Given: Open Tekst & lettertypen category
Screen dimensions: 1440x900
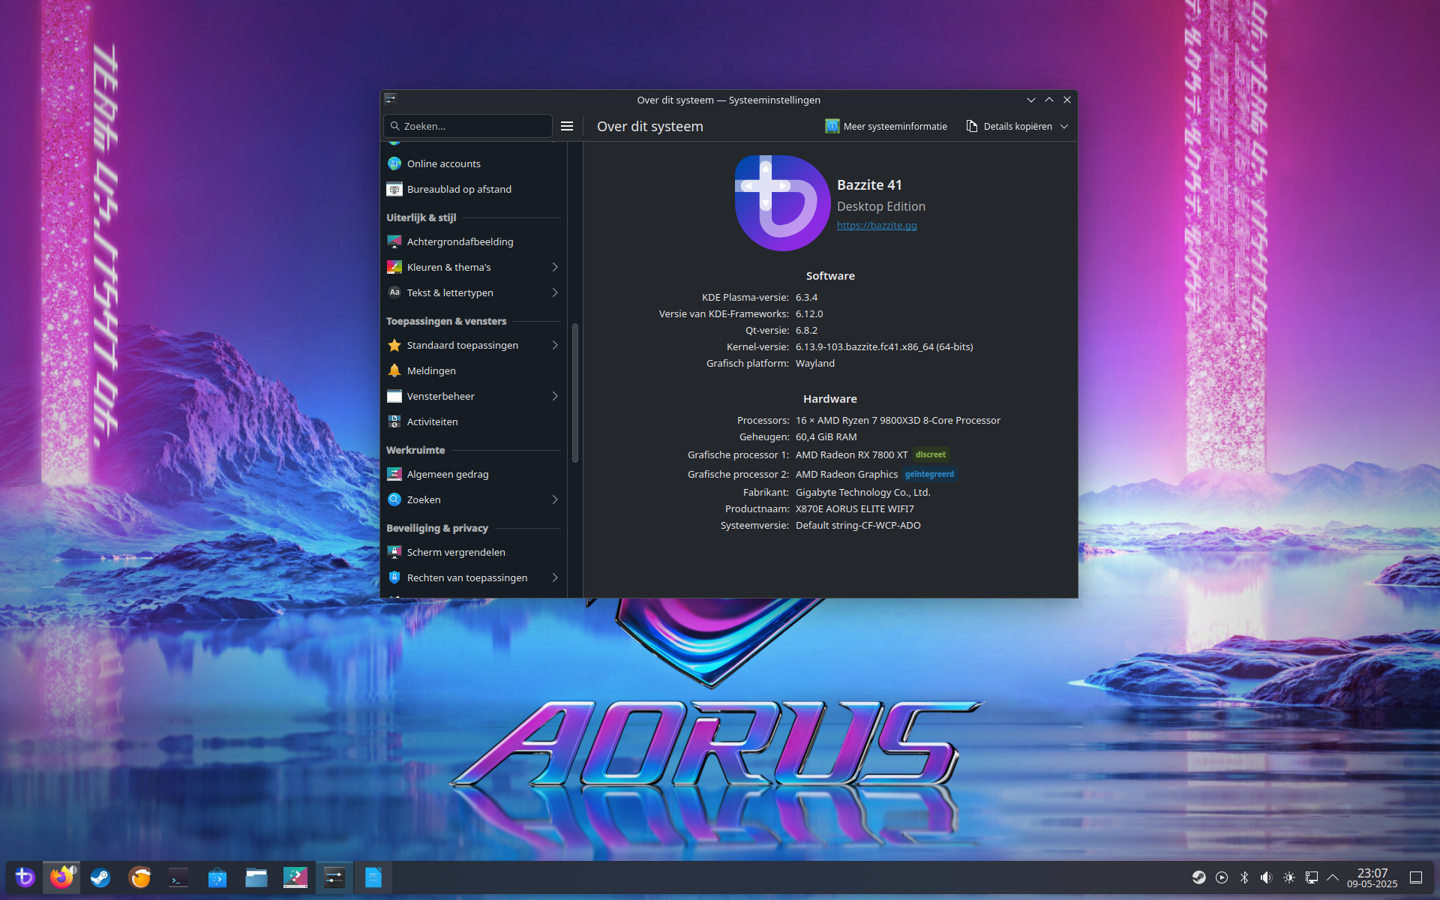Looking at the screenshot, I should (x=473, y=292).
